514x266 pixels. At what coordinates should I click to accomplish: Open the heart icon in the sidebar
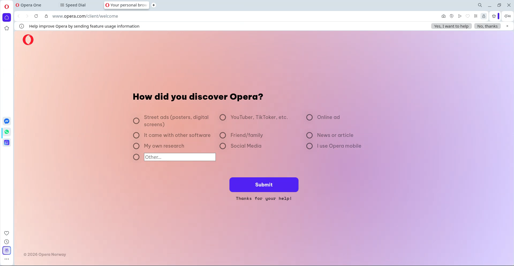click(7, 233)
